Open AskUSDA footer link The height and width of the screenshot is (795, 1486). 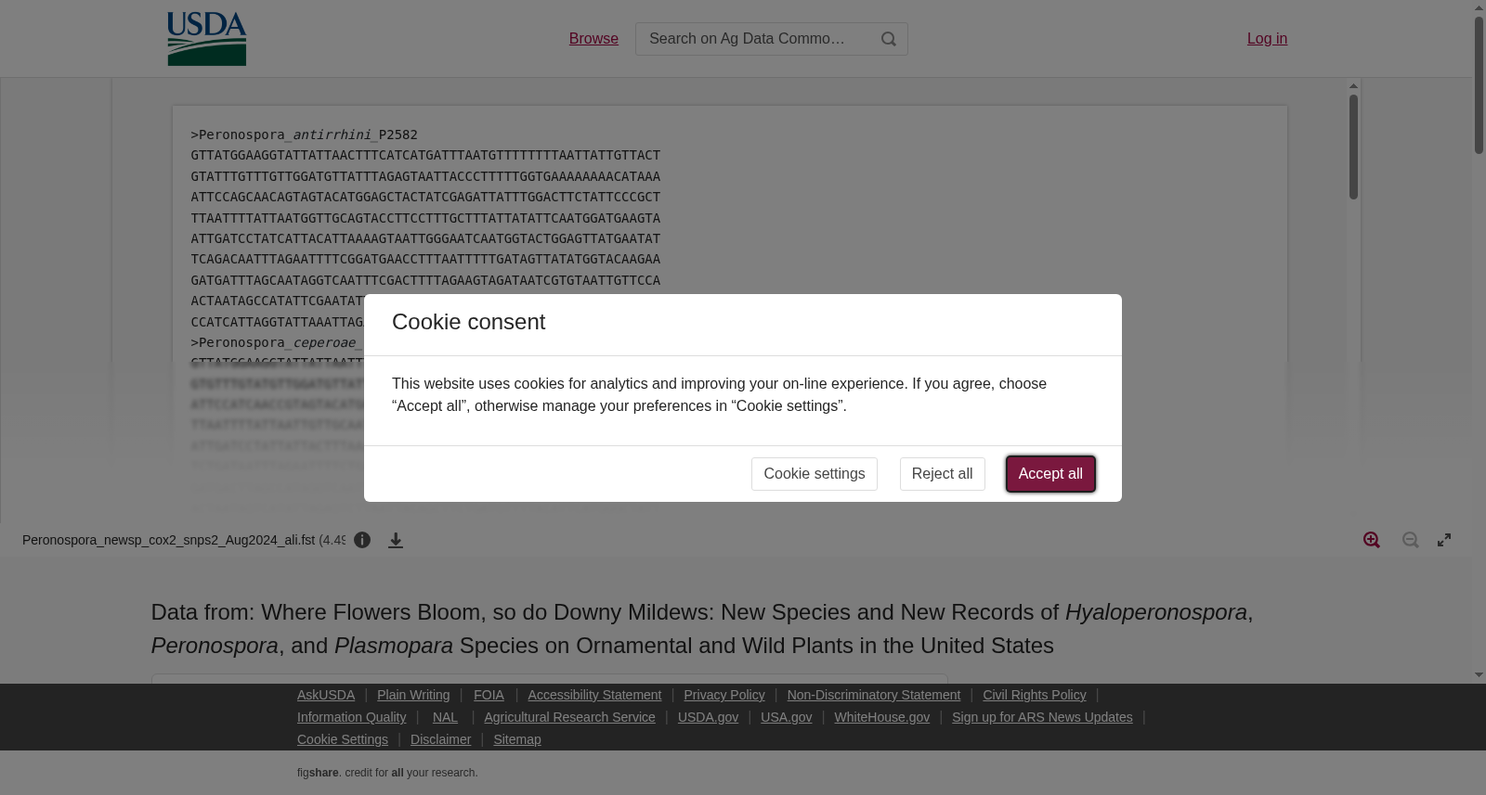click(326, 695)
